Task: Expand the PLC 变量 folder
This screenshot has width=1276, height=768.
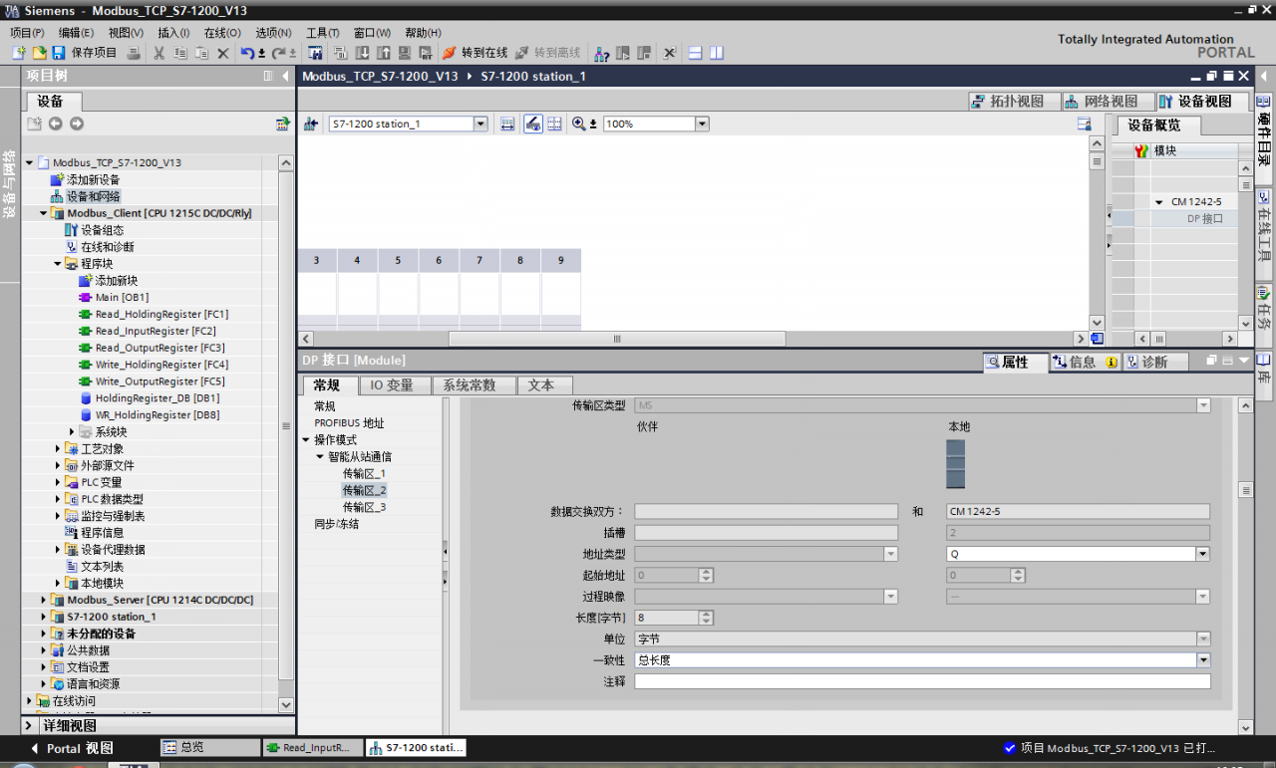Action: [x=58, y=482]
